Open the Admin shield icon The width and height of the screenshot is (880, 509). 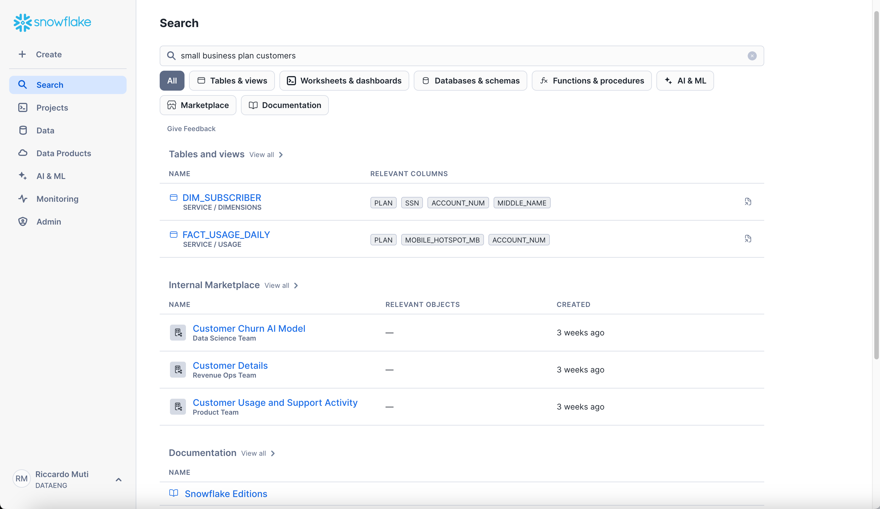coord(23,222)
